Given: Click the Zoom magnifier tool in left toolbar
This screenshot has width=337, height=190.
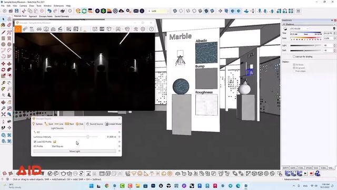Looking at the screenshot, I should 3,108.
